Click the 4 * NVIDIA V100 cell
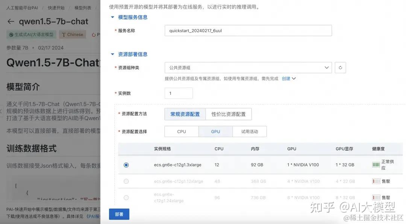 click(x=303, y=181)
